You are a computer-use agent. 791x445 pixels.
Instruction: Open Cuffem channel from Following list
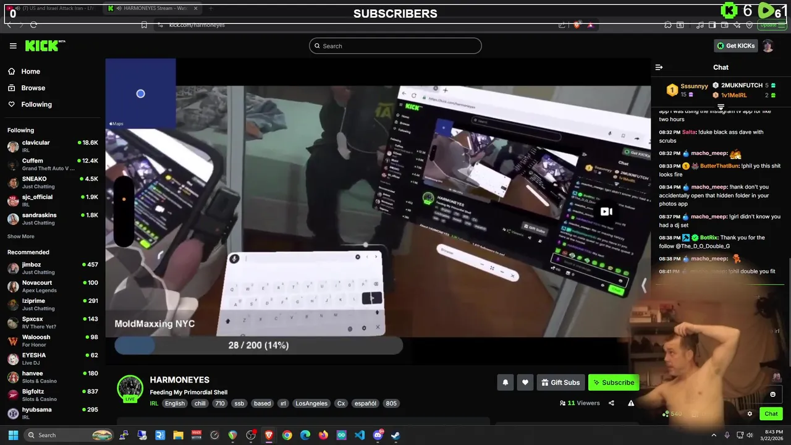pos(53,164)
